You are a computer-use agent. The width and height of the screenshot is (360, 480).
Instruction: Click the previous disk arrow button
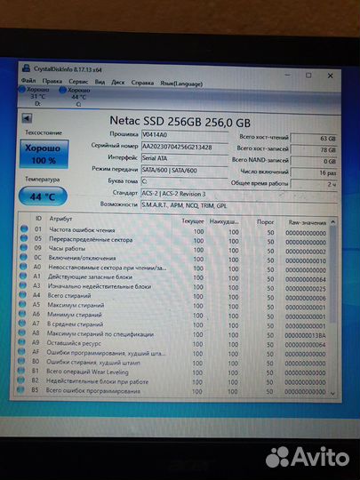coord(27,118)
